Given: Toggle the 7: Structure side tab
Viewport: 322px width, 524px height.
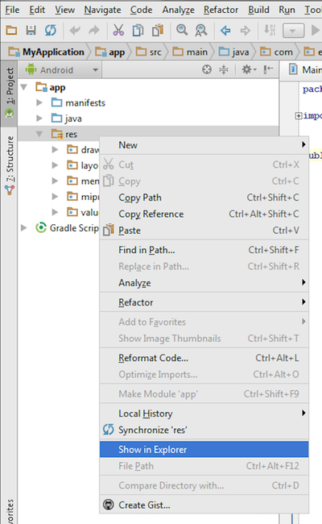Looking at the screenshot, I should click(x=10, y=165).
